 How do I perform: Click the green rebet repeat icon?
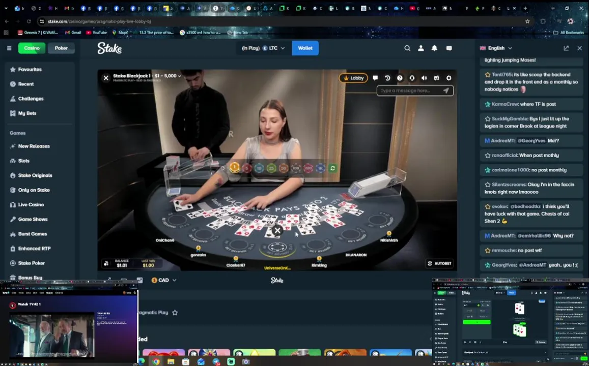pos(332,168)
